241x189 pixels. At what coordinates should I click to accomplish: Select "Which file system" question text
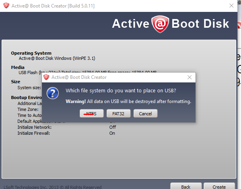[121, 91]
